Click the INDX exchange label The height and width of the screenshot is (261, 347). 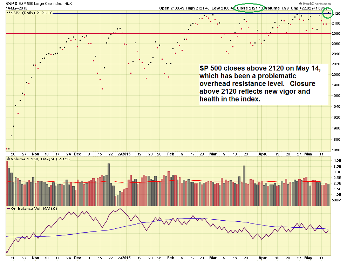click(68, 4)
